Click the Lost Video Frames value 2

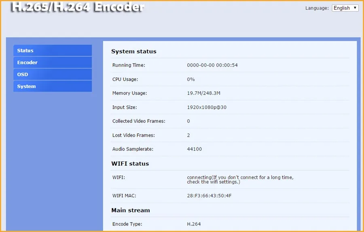(x=188, y=135)
